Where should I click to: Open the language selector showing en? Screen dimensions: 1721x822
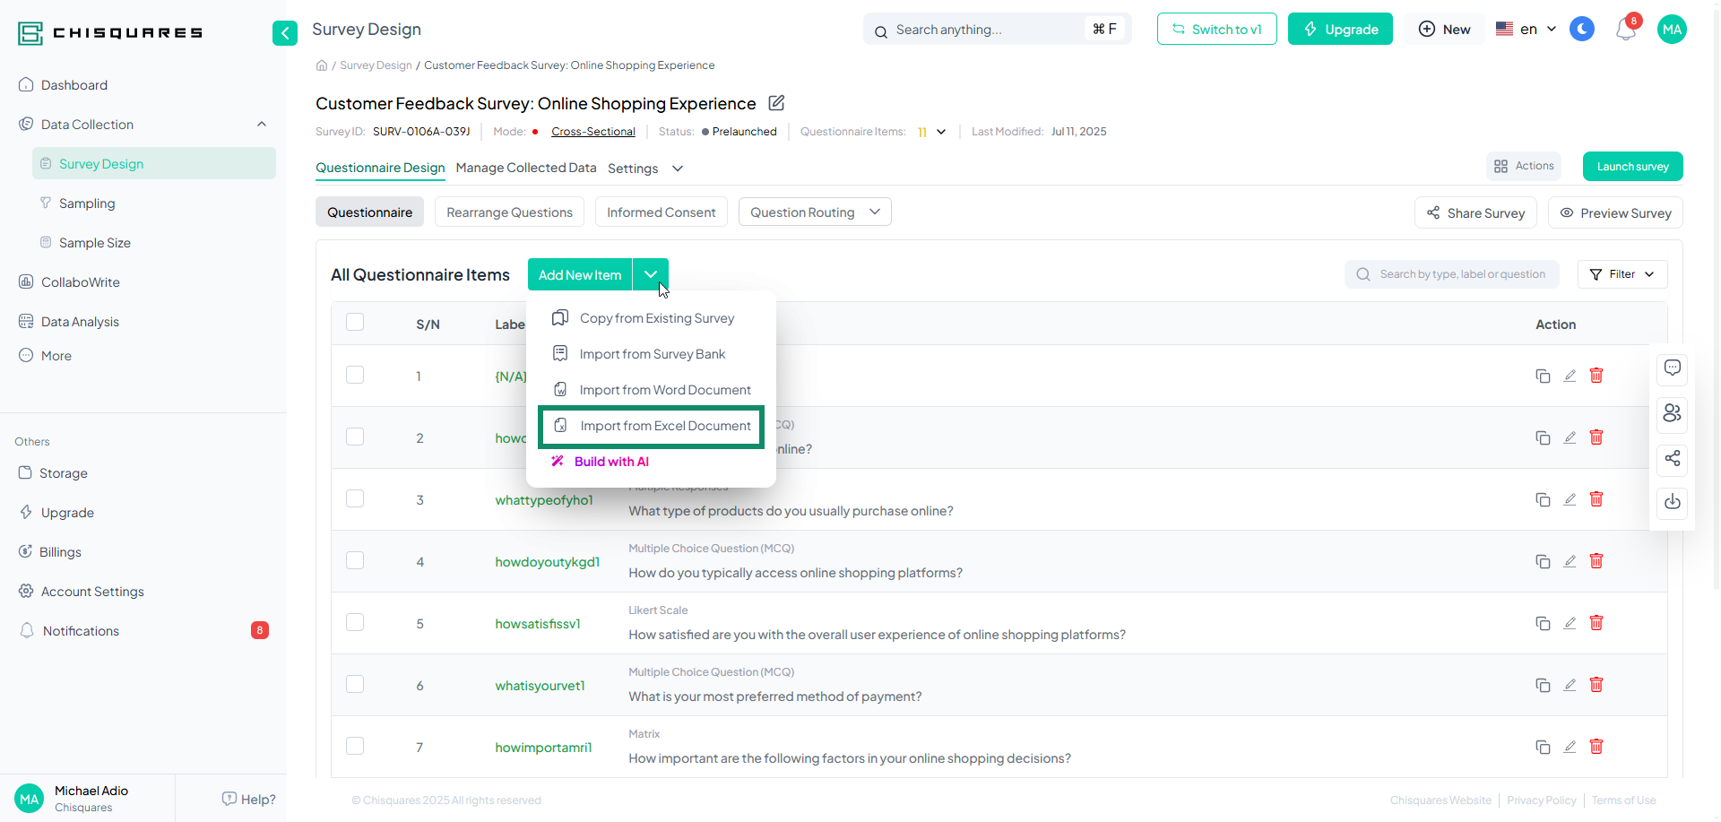tap(1526, 30)
